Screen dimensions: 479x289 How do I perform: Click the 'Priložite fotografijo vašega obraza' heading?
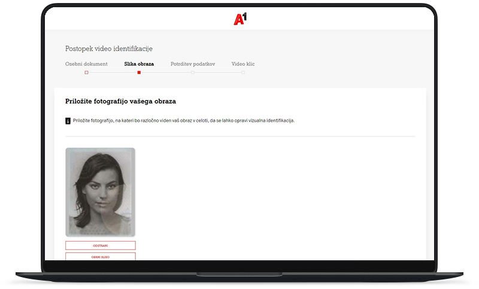tap(121, 101)
